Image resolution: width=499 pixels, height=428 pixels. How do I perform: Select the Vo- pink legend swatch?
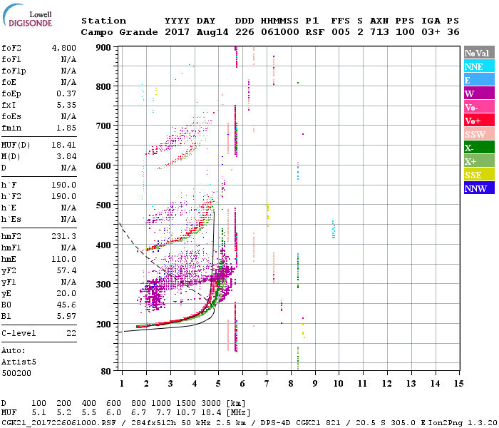click(x=479, y=107)
